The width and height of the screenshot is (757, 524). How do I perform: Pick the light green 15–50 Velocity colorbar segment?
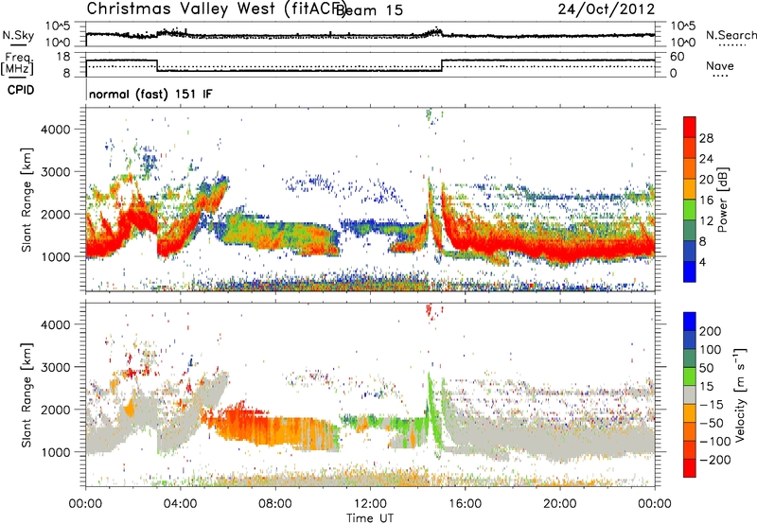(690, 376)
